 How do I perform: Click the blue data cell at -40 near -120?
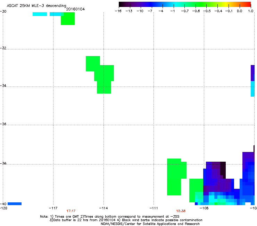(15, 204)
